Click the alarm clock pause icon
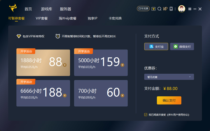Screen dimensions: 210x131 pyautogui.click(x=58, y=36)
